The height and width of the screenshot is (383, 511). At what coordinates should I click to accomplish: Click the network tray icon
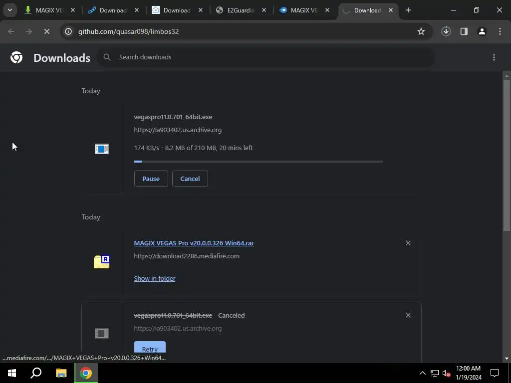tap(435, 373)
